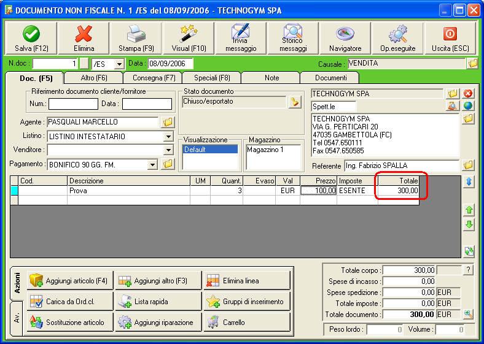This screenshot has height=344, width=484.
Task: Click the Data field showing 08/09/2006
Action: [x=170, y=64]
